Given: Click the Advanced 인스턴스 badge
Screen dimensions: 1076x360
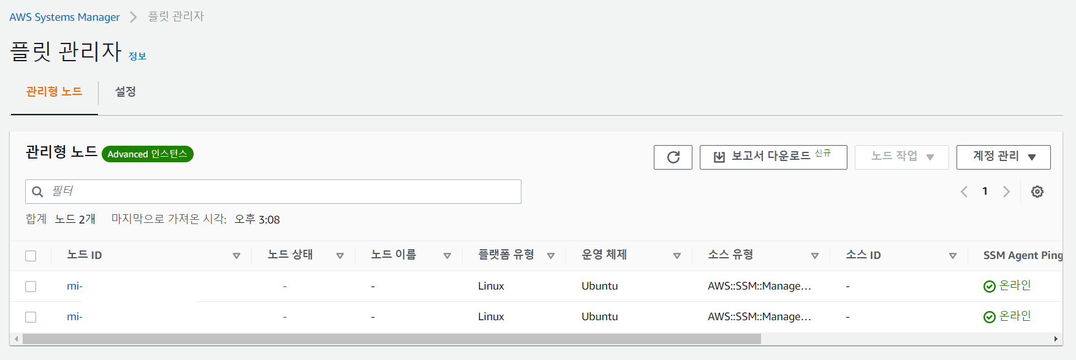Looking at the screenshot, I should (x=148, y=154).
